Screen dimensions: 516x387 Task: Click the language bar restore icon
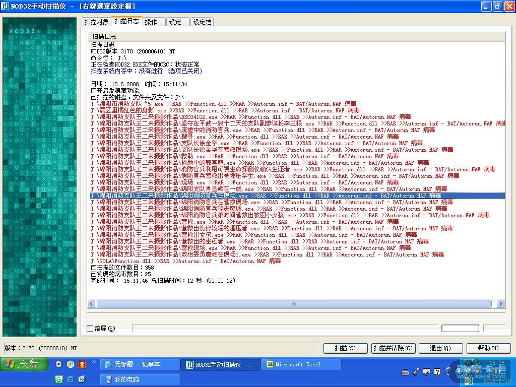[448, 369]
